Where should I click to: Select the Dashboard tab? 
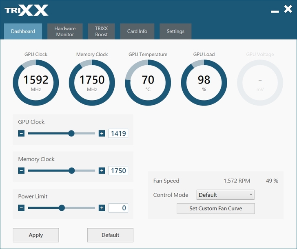23,31
